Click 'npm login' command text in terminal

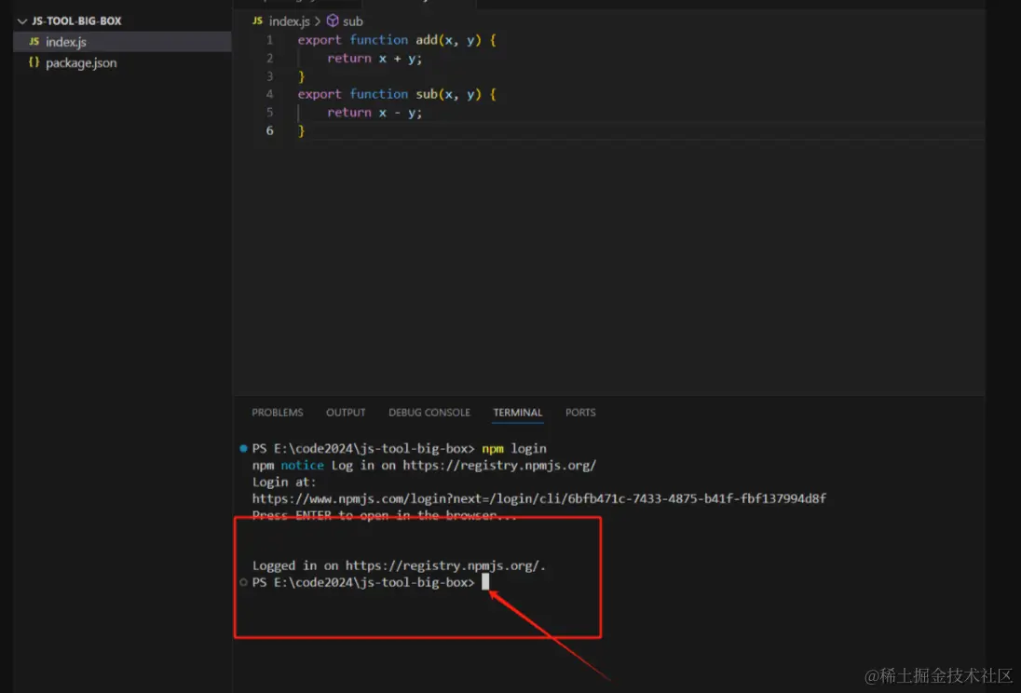pos(514,448)
